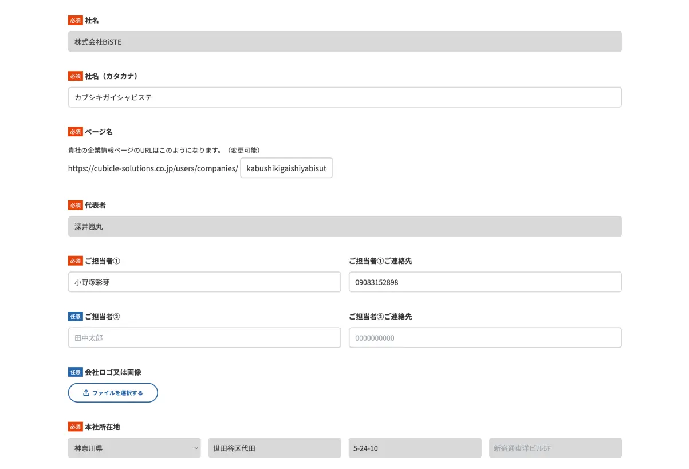689x469 pixels.
Task: Click the ファイルを選択する button
Action: tap(113, 392)
